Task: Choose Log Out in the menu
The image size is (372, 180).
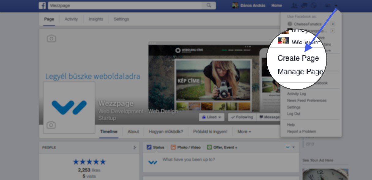Action: click(x=294, y=114)
